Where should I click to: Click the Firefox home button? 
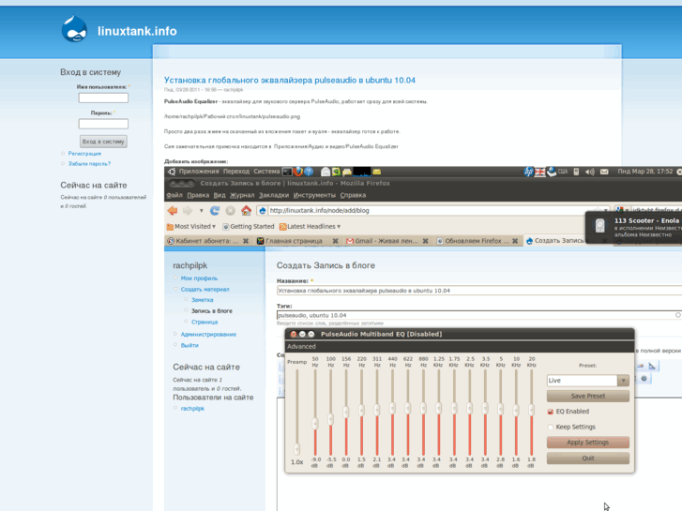tap(246, 210)
